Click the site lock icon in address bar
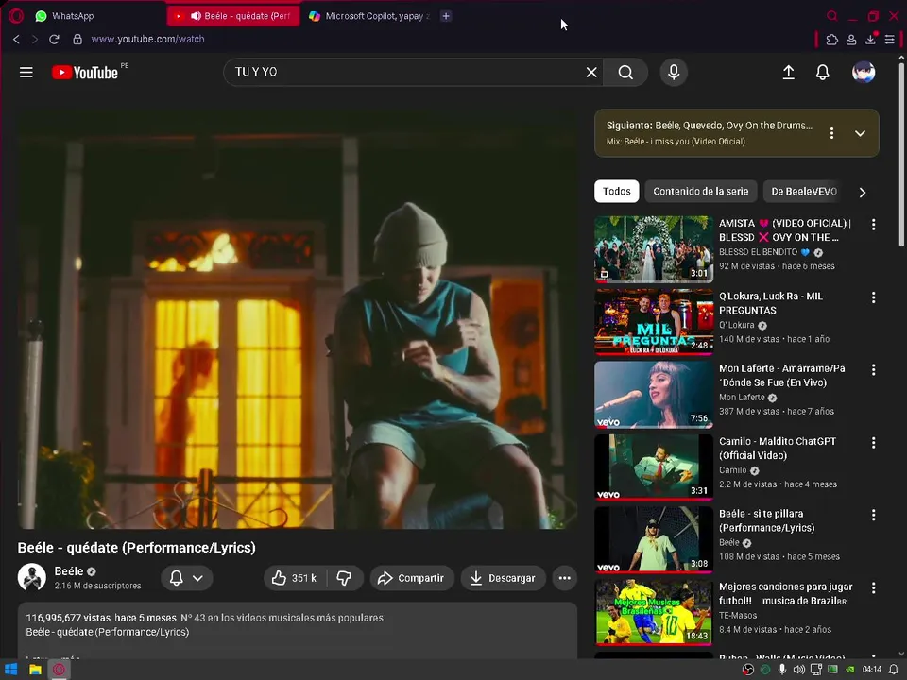907x680 pixels. (x=77, y=40)
